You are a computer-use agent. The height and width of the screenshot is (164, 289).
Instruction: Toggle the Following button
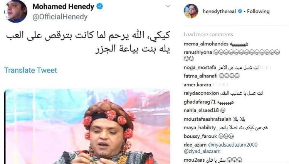(x=258, y=12)
